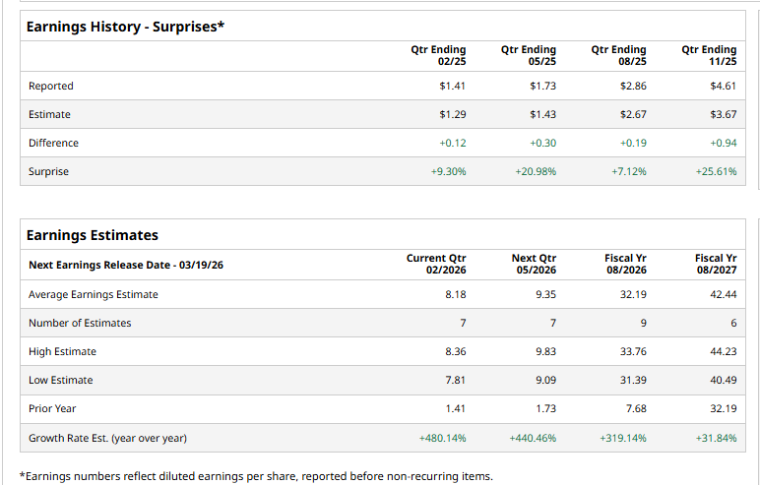760x485 pixels.
Task: Click the Prior Year row label
Action: [52, 408]
